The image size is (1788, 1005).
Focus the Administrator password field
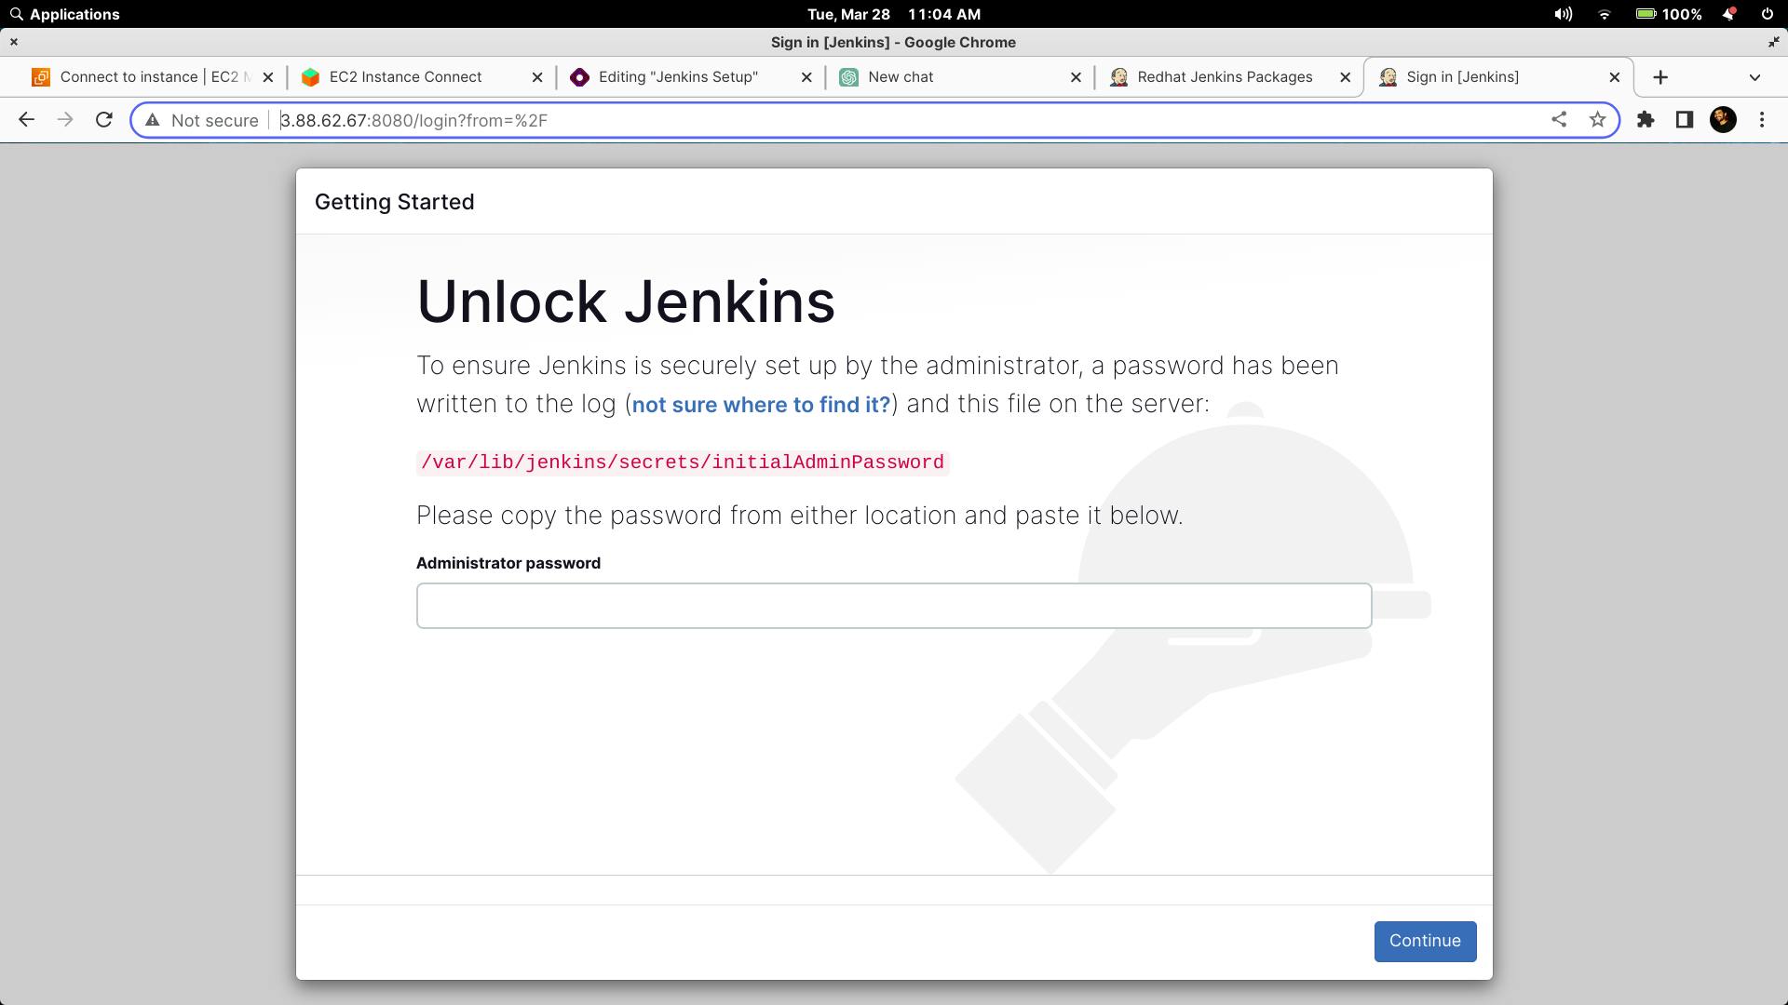tap(894, 606)
